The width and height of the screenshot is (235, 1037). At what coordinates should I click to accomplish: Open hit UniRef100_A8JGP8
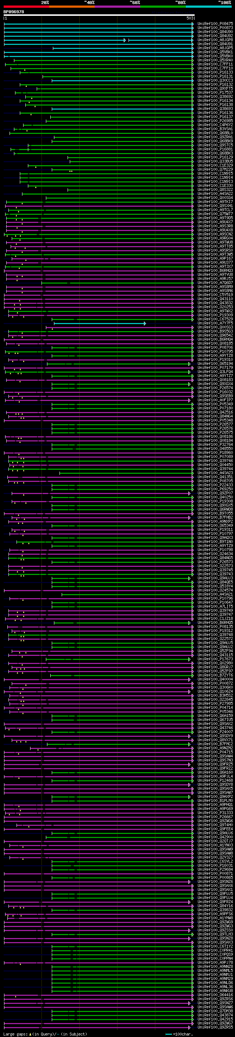pos(215,40)
